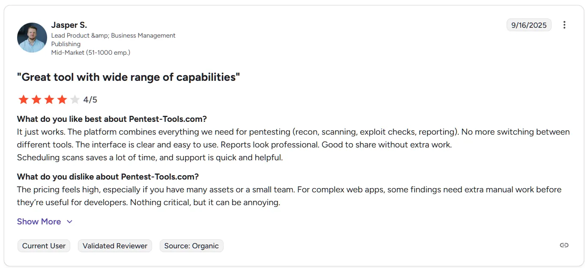The image size is (585, 268).
Task: Click the reviewer name Jasper S.
Action: (x=69, y=25)
